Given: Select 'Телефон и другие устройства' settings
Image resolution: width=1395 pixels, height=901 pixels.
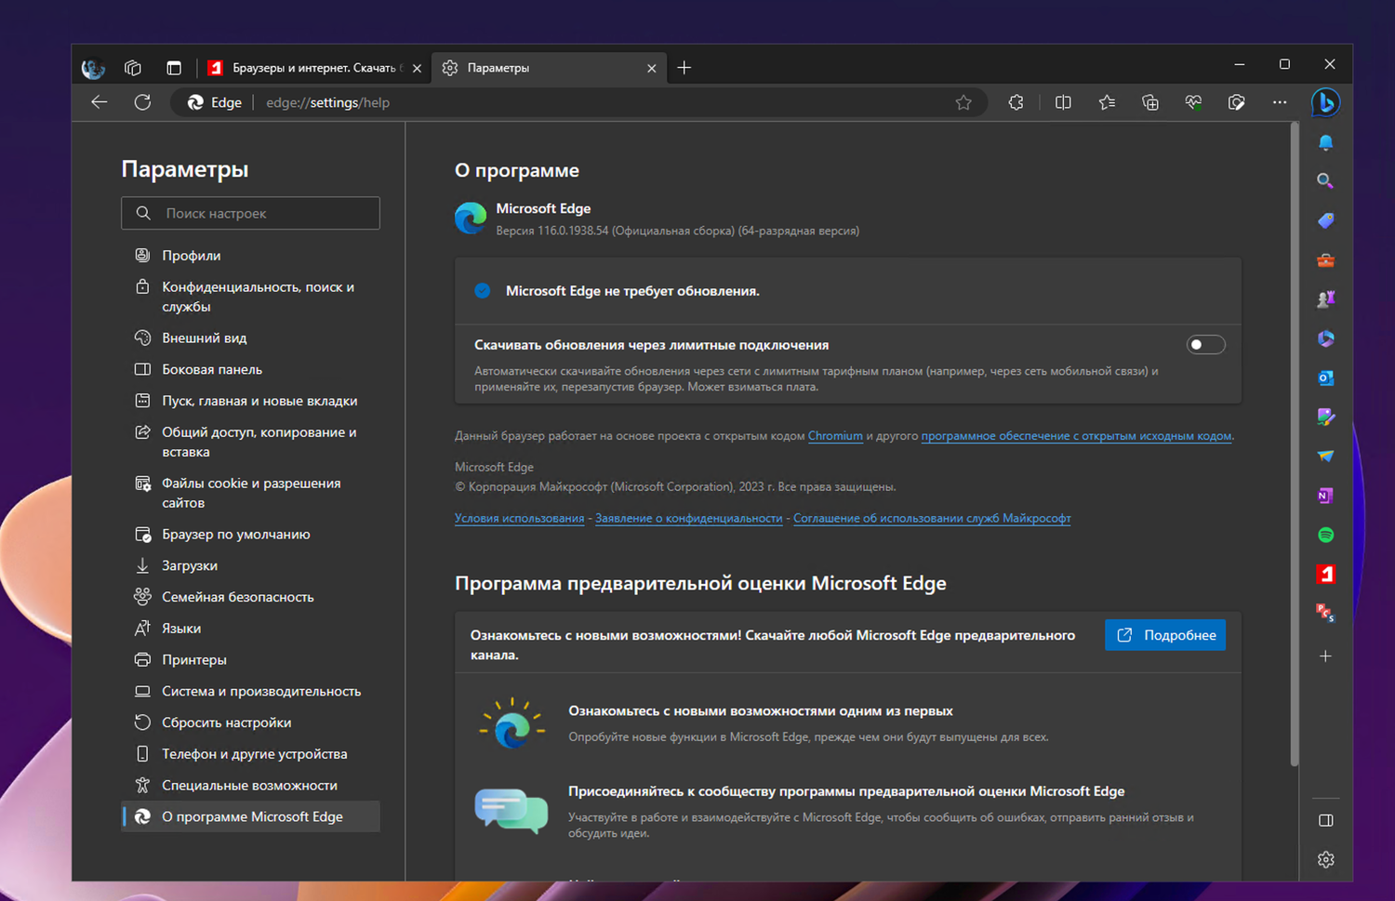Looking at the screenshot, I should coord(250,754).
